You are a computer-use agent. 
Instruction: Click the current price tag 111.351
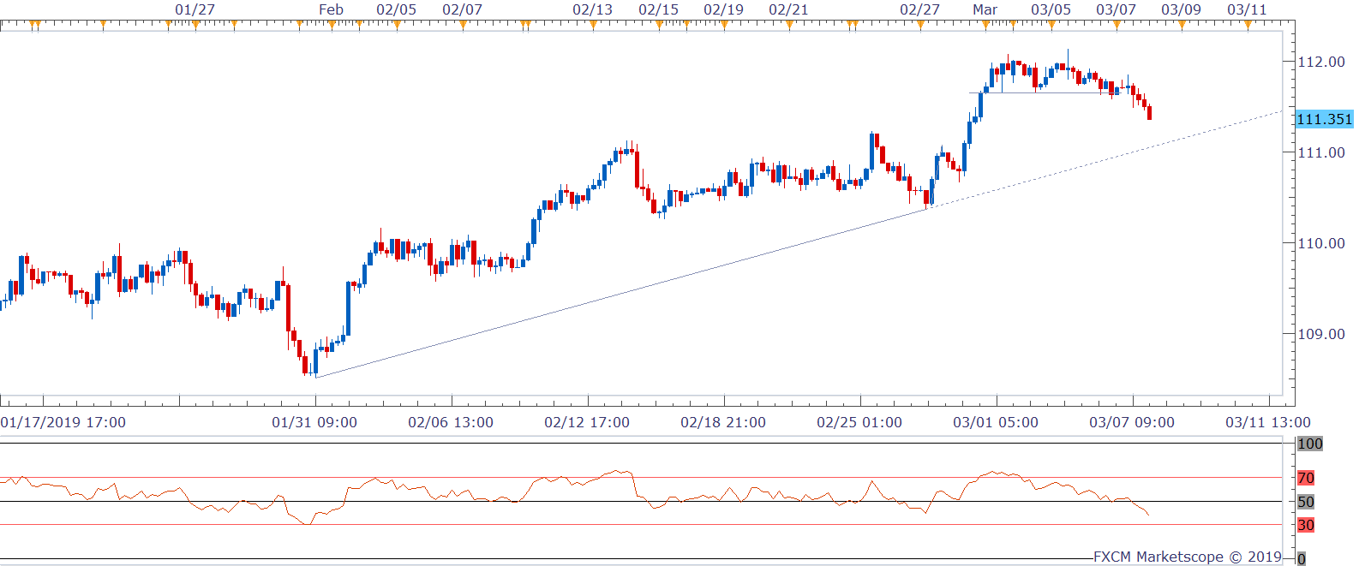tap(1324, 119)
